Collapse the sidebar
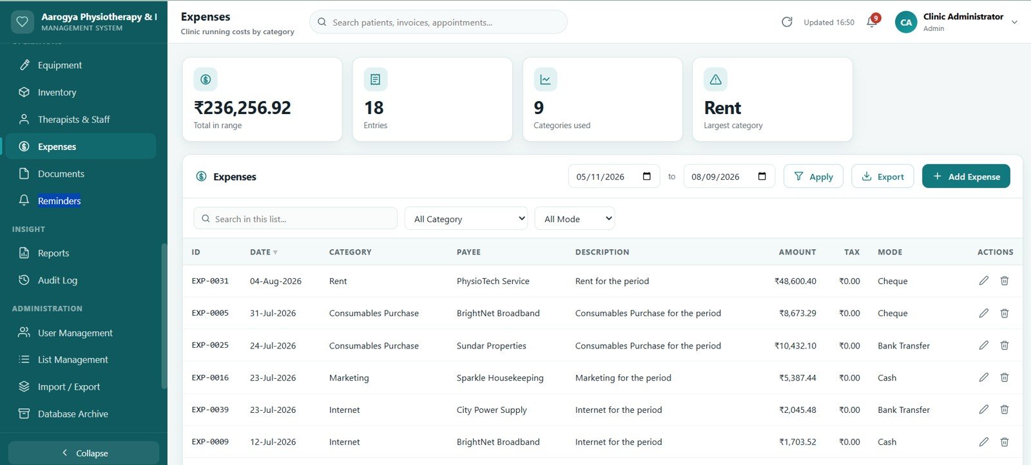 [84, 453]
